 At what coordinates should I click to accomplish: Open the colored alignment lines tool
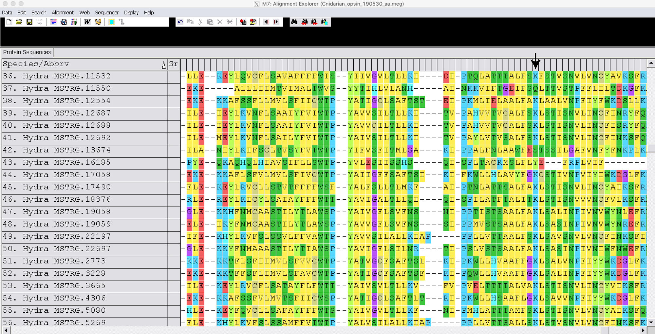coord(53,22)
